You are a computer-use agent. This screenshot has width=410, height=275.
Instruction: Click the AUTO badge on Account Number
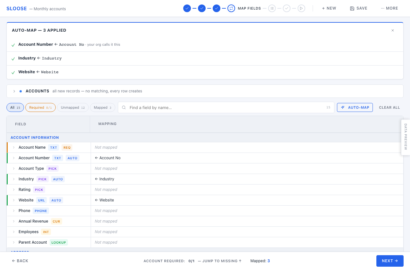tap(72, 158)
